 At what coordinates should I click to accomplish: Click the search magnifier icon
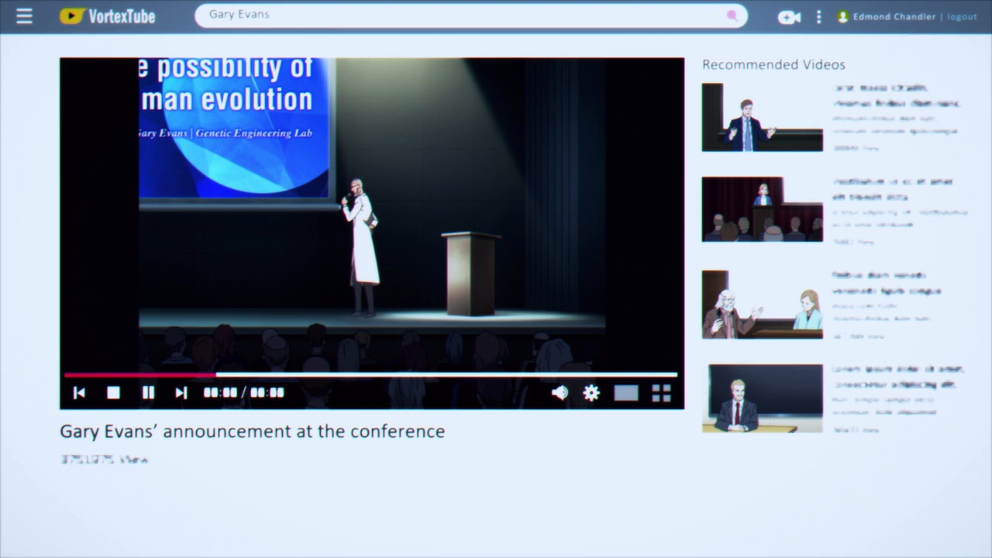pyautogui.click(x=732, y=15)
